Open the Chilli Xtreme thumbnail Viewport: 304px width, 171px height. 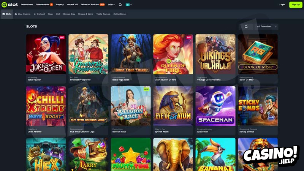click(46, 106)
